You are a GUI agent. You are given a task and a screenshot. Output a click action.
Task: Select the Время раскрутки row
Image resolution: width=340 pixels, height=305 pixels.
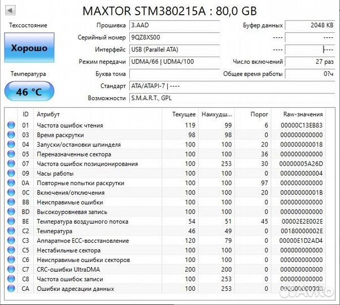point(165,134)
